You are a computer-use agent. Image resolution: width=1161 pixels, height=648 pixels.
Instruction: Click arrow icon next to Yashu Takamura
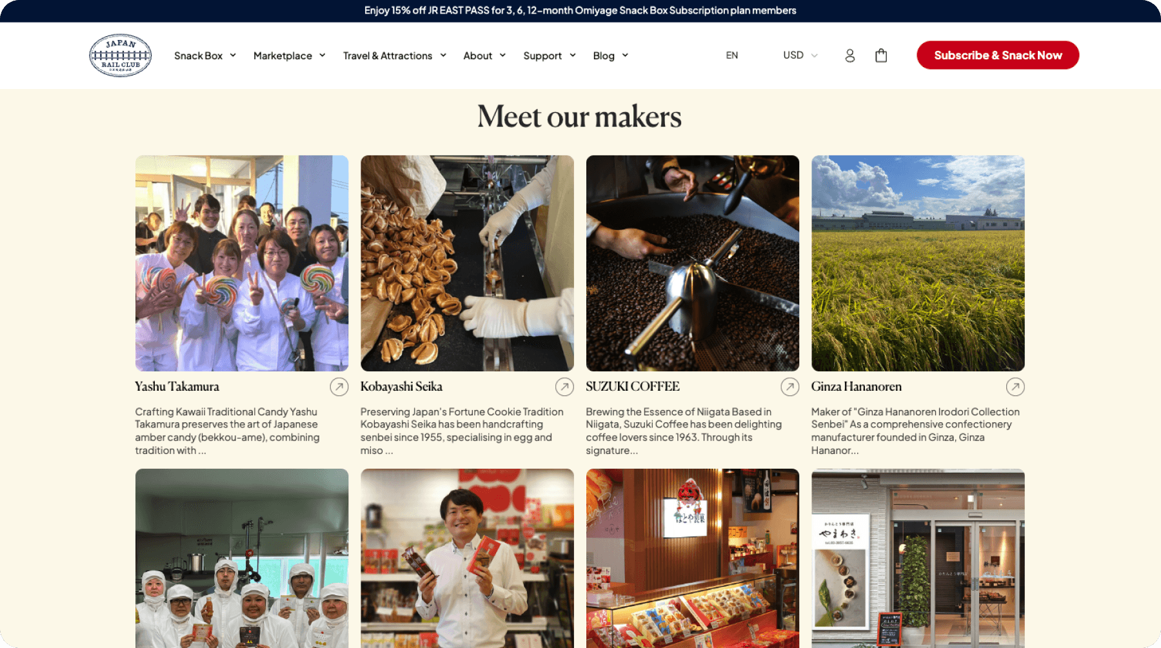pyautogui.click(x=339, y=387)
